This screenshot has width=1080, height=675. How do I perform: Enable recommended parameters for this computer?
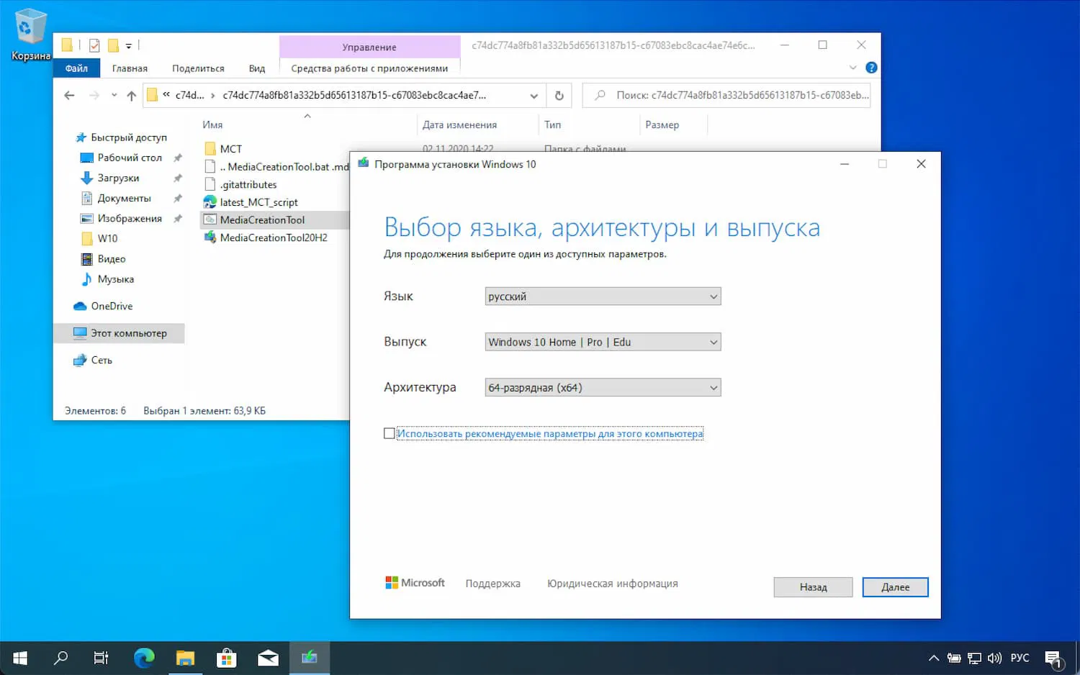[x=389, y=433]
